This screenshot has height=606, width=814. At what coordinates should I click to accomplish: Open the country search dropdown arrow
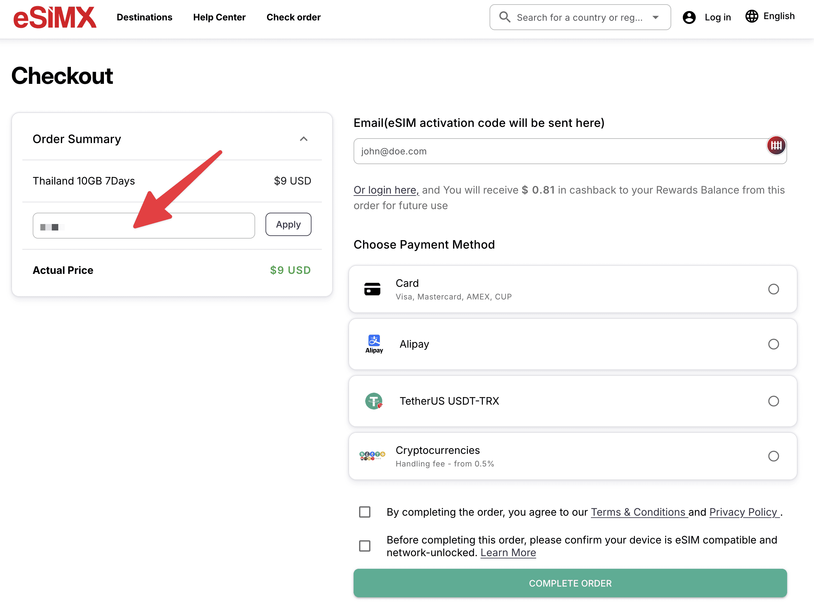(656, 17)
